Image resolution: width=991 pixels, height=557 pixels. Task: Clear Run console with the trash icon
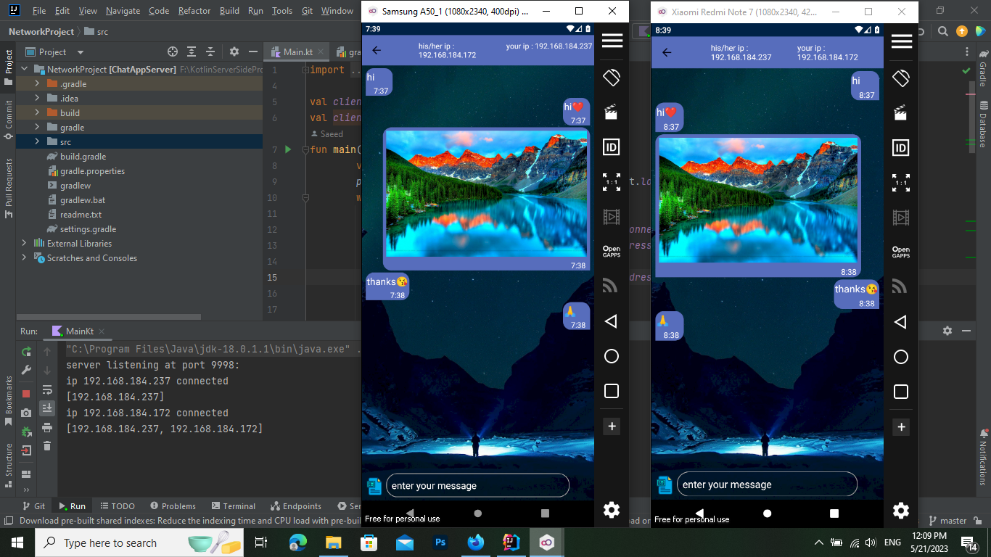(x=47, y=446)
